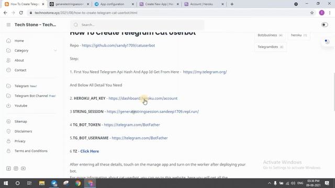Bookmark this page with the star icon
The height and width of the screenshot is (188, 335).
pyautogui.click(x=312, y=13)
